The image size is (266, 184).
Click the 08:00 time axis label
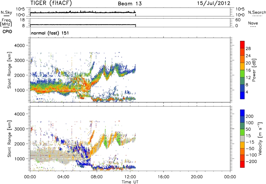96,177
